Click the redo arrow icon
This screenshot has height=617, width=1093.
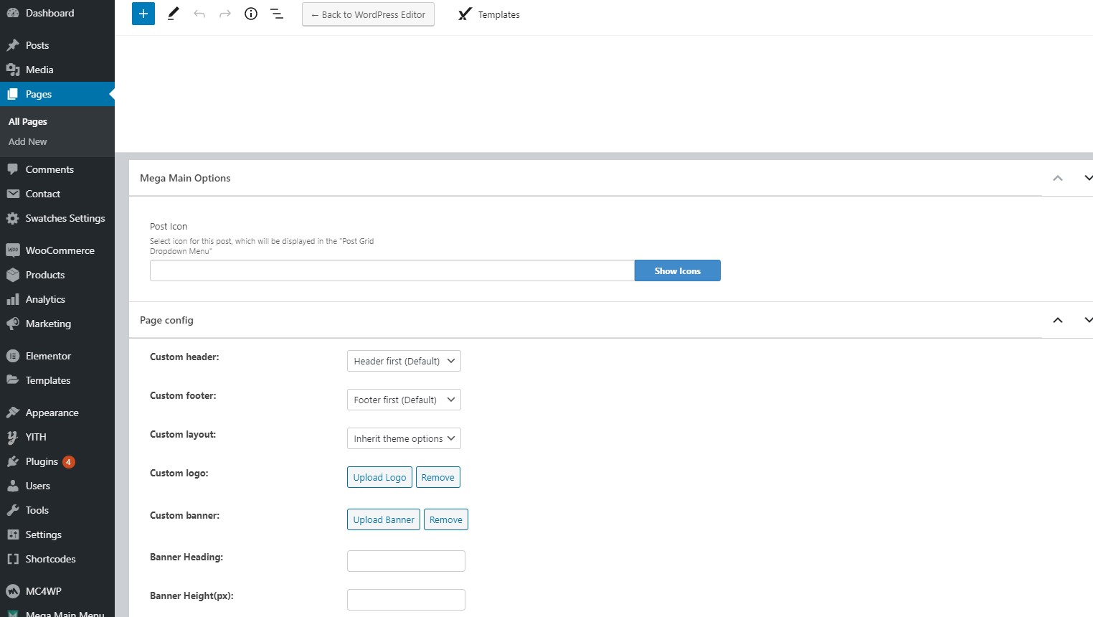point(225,14)
